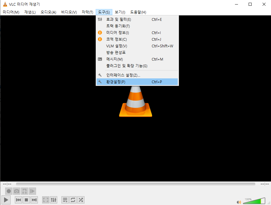Open the 오디오(A) menu
This screenshot has height=205, width=271.
coord(48,12)
